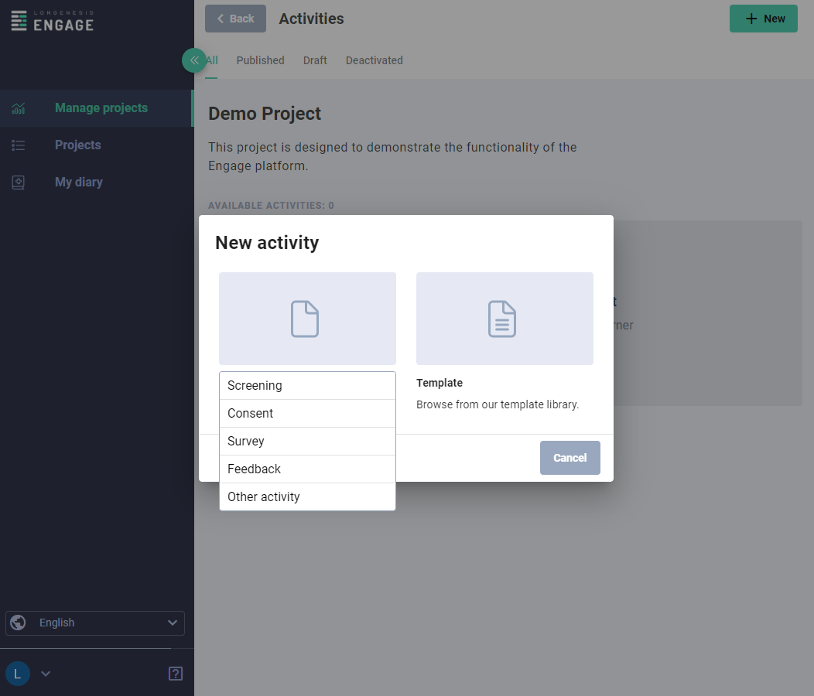Choose Survey as the activity type
Viewport: 814px width, 696px height.
245,441
